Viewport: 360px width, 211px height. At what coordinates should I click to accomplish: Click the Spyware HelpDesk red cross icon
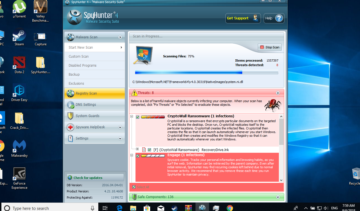[x=70, y=127]
